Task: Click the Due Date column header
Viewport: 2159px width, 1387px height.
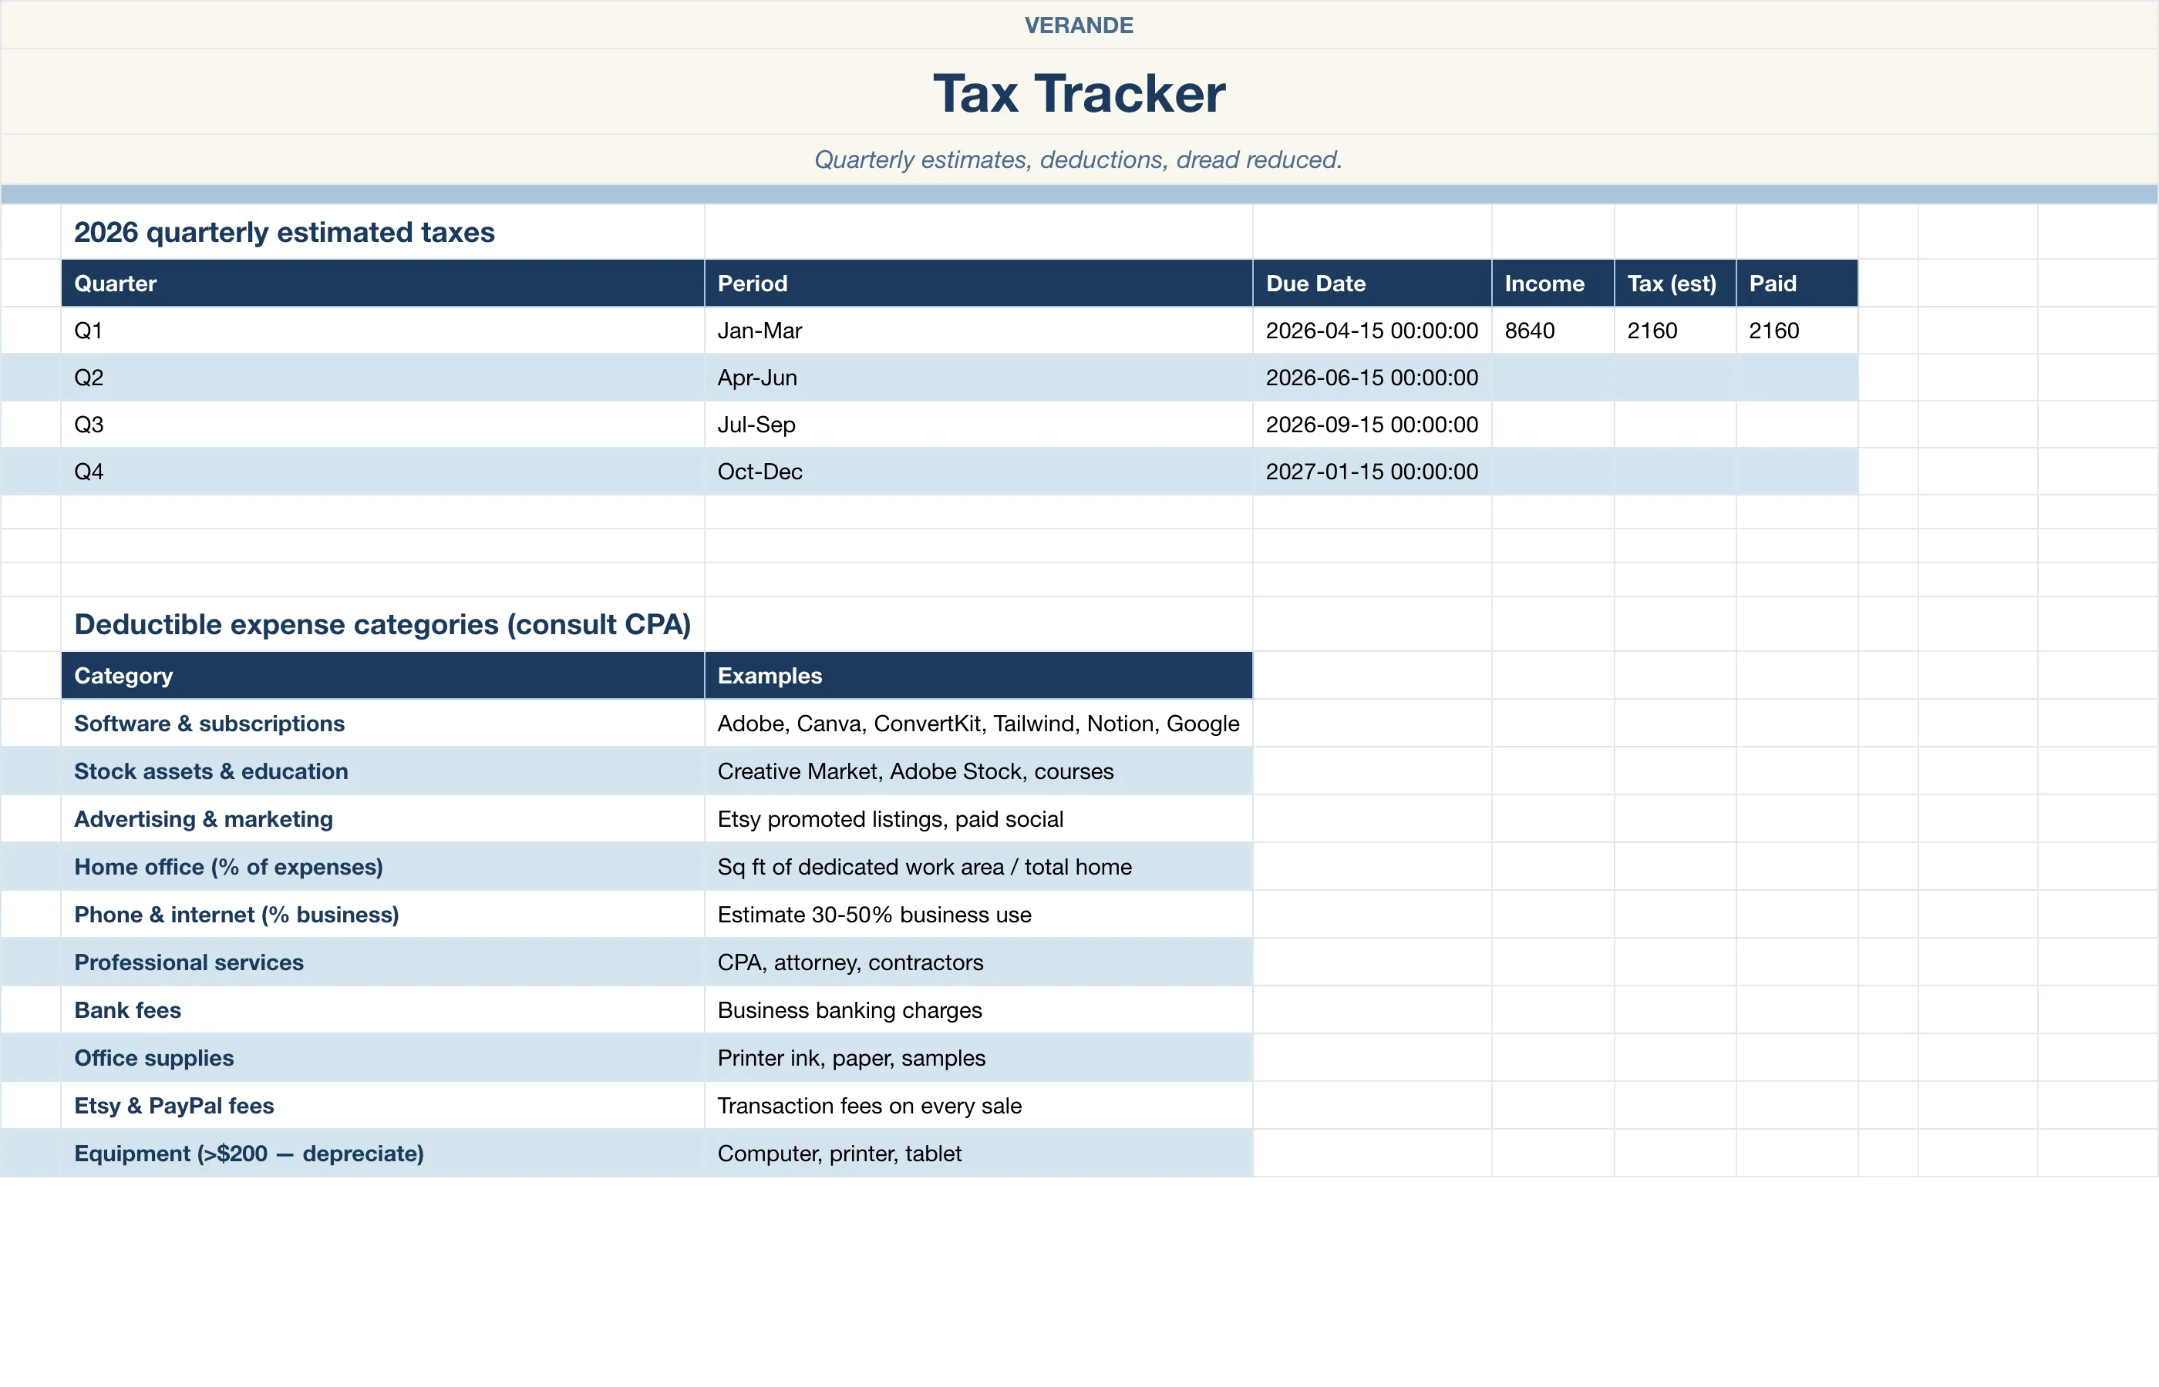Action: 1373,284
